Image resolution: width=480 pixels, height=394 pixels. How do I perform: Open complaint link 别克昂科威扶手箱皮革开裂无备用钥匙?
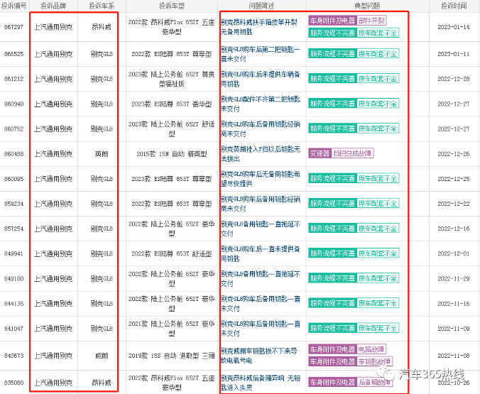[259, 27]
